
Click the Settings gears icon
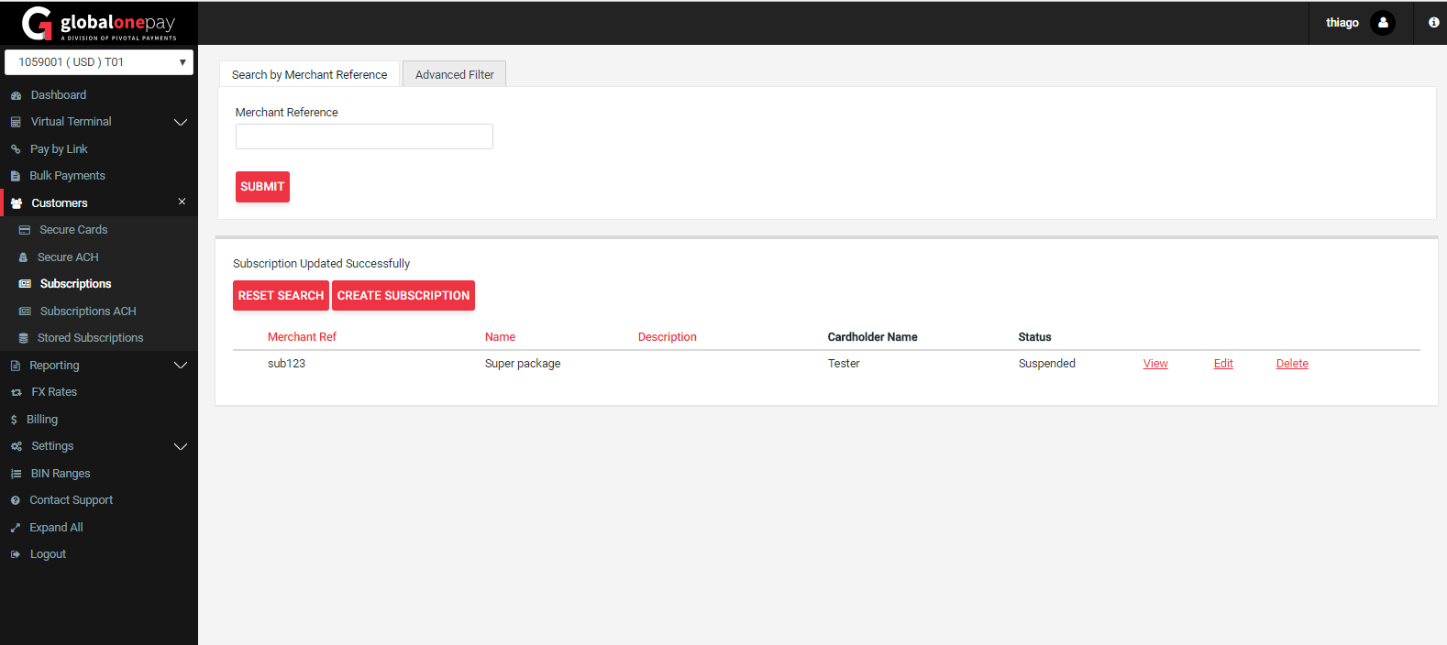[17, 446]
